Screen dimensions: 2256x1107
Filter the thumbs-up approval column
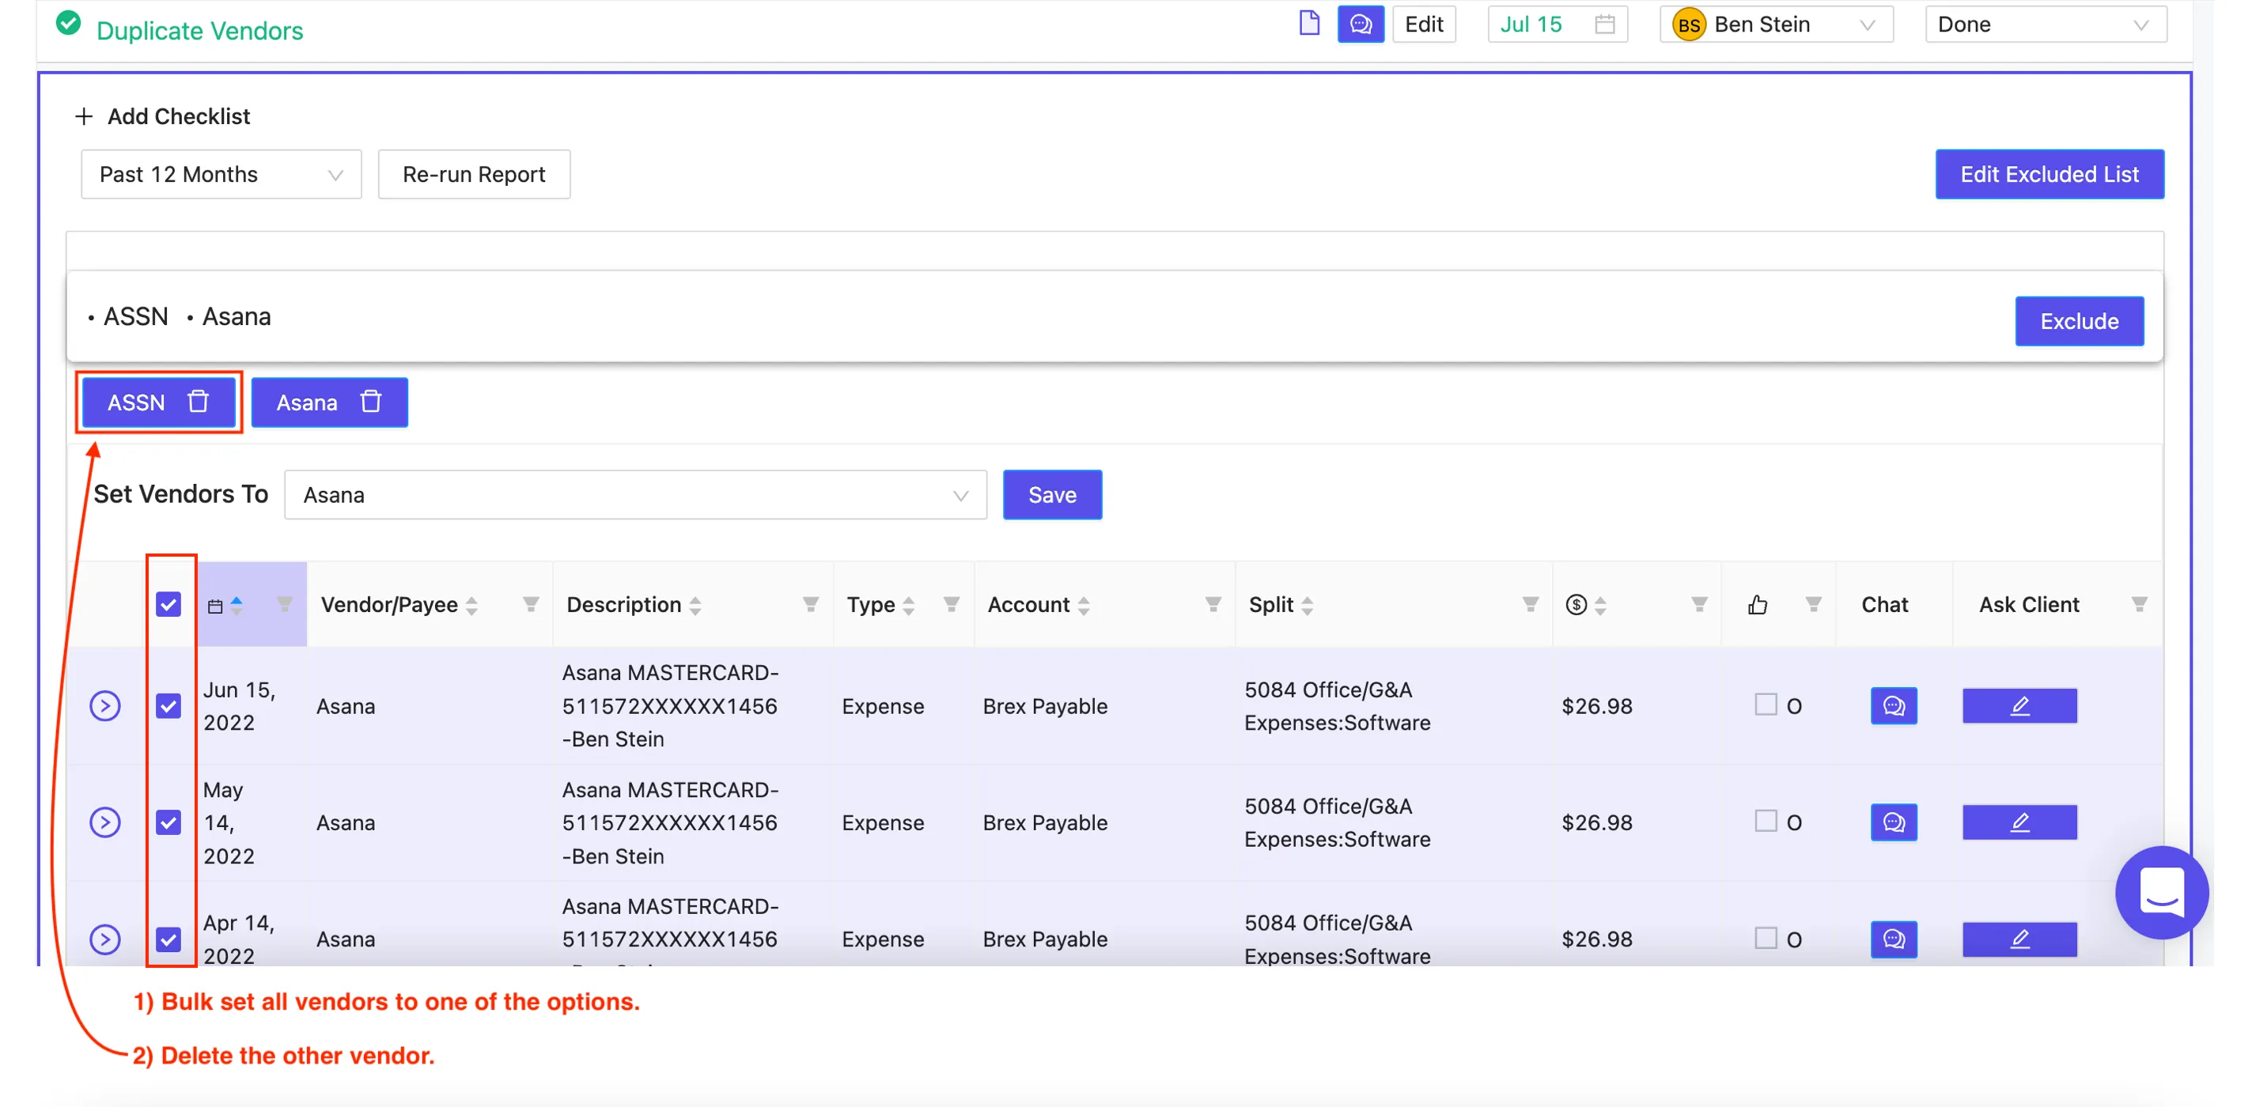1813,604
